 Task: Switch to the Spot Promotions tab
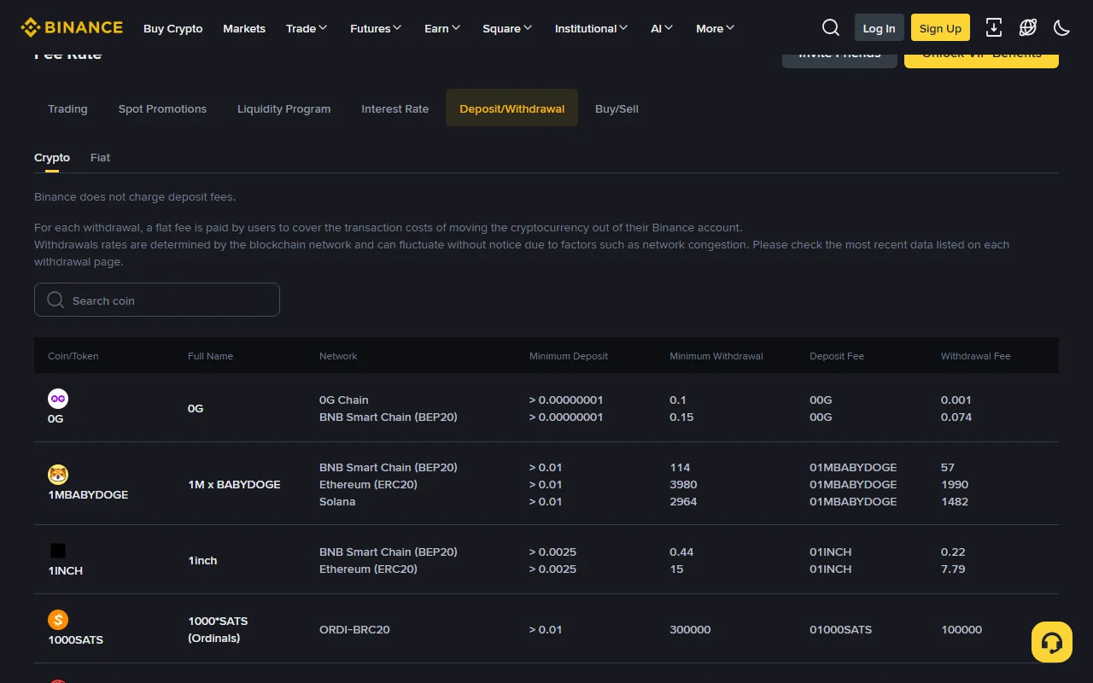click(162, 108)
